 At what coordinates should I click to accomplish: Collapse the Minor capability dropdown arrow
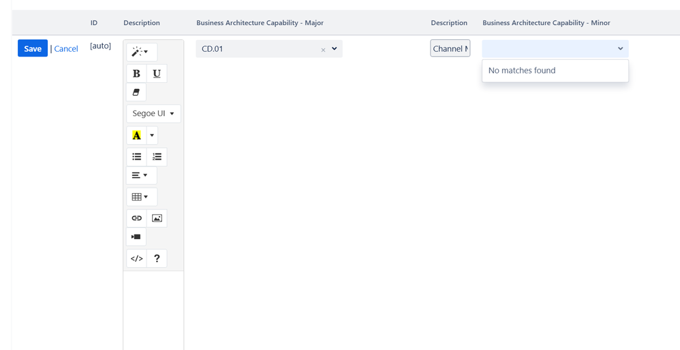point(621,48)
